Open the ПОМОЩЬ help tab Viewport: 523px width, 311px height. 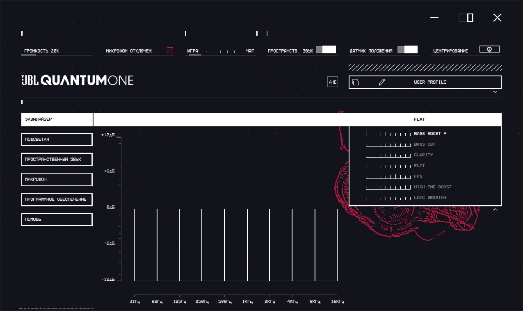click(x=57, y=219)
